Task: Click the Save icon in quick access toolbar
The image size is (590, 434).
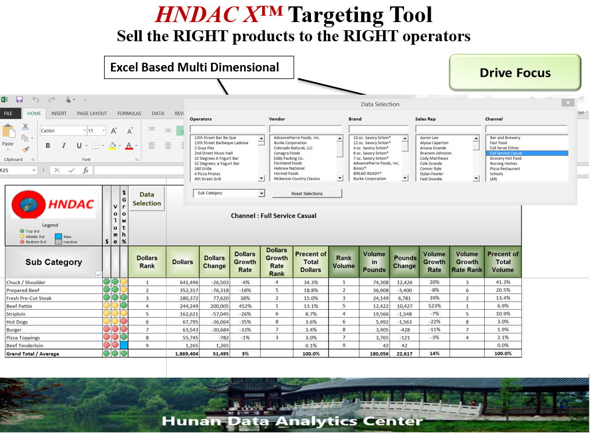Action: (19, 100)
